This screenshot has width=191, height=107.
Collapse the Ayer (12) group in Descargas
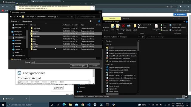[105, 64]
